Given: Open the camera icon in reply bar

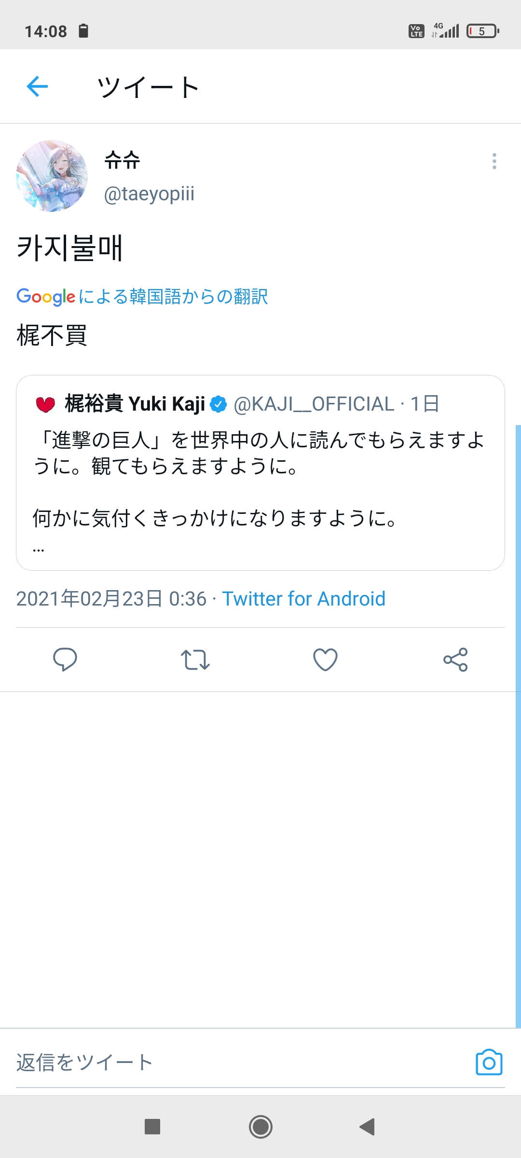Looking at the screenshot, I should pos(489,1062).
